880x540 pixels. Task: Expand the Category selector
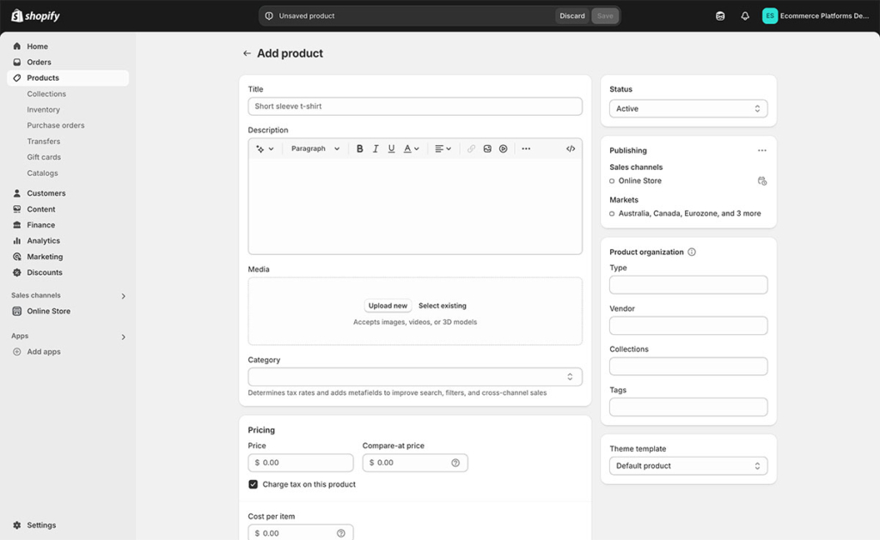coord(414,376)
